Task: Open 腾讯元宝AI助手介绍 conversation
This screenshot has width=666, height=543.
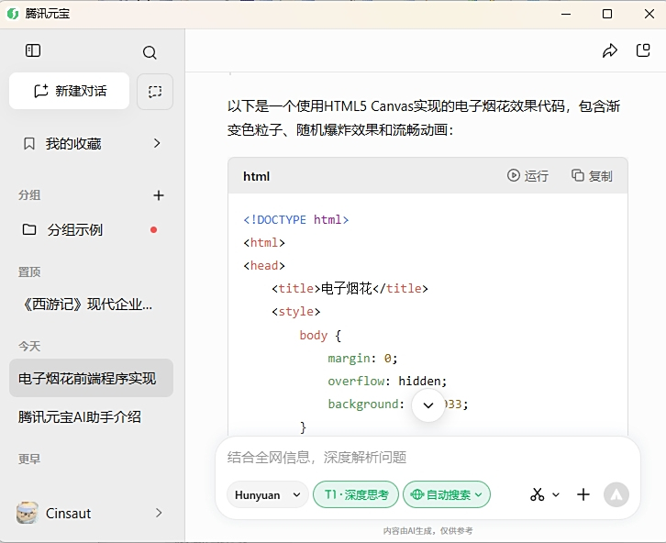Action: click(80, 416)
